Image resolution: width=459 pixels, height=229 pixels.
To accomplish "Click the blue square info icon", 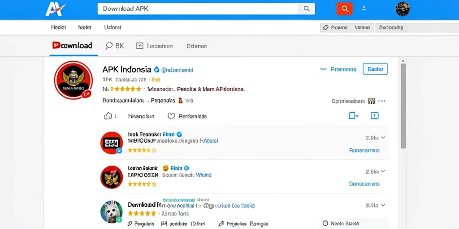I will (x=375, y=116).
